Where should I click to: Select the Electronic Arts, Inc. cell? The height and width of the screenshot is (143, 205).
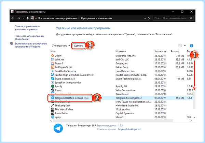tap(126, 56)
